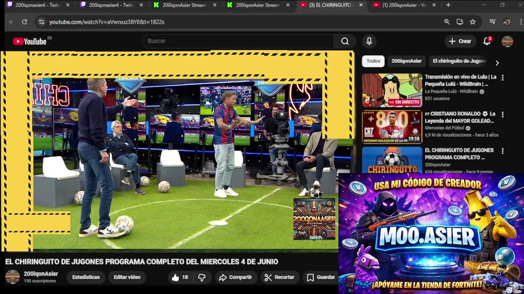The width and height of the screenshot is (524, 294).
Task: Select the 200iqonAsier filter chip
Action: tap(406, 61)
